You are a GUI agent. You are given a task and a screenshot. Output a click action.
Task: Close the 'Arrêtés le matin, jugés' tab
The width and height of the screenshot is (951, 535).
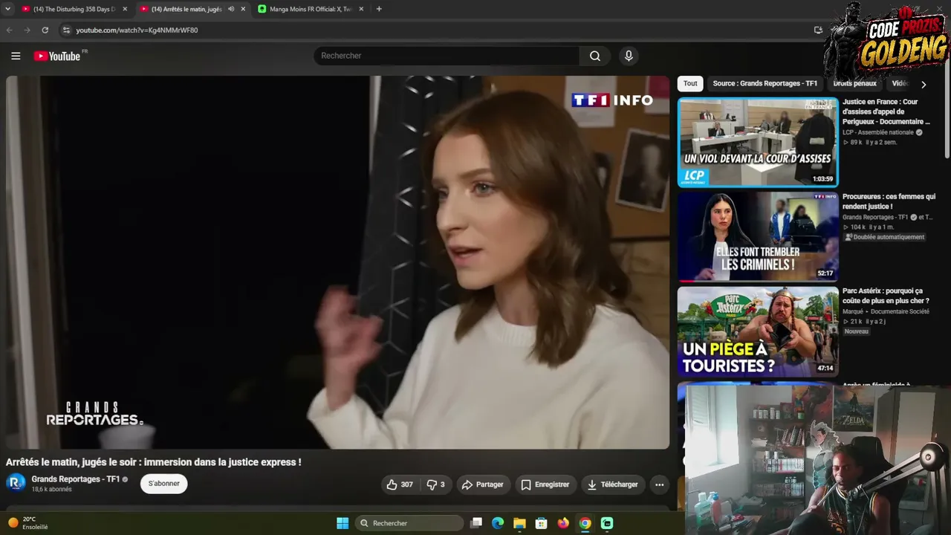coord(243,9)
